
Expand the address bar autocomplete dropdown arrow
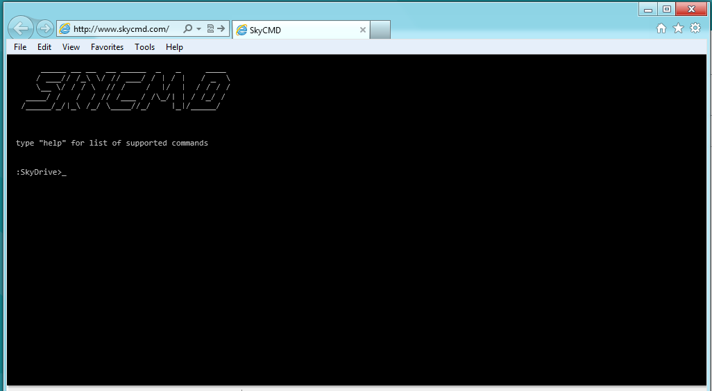(x=199, y=29)
